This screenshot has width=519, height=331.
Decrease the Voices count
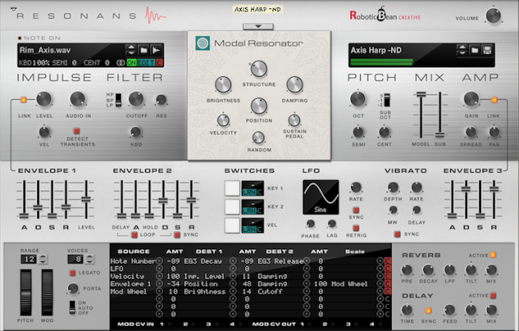coord(89,261)
